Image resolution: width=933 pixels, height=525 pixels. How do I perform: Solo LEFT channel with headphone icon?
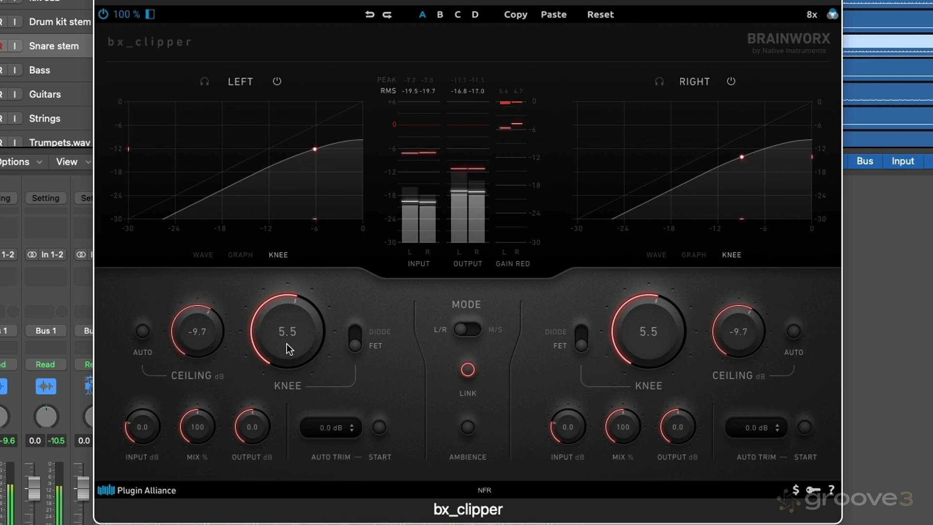pos(205,82)
